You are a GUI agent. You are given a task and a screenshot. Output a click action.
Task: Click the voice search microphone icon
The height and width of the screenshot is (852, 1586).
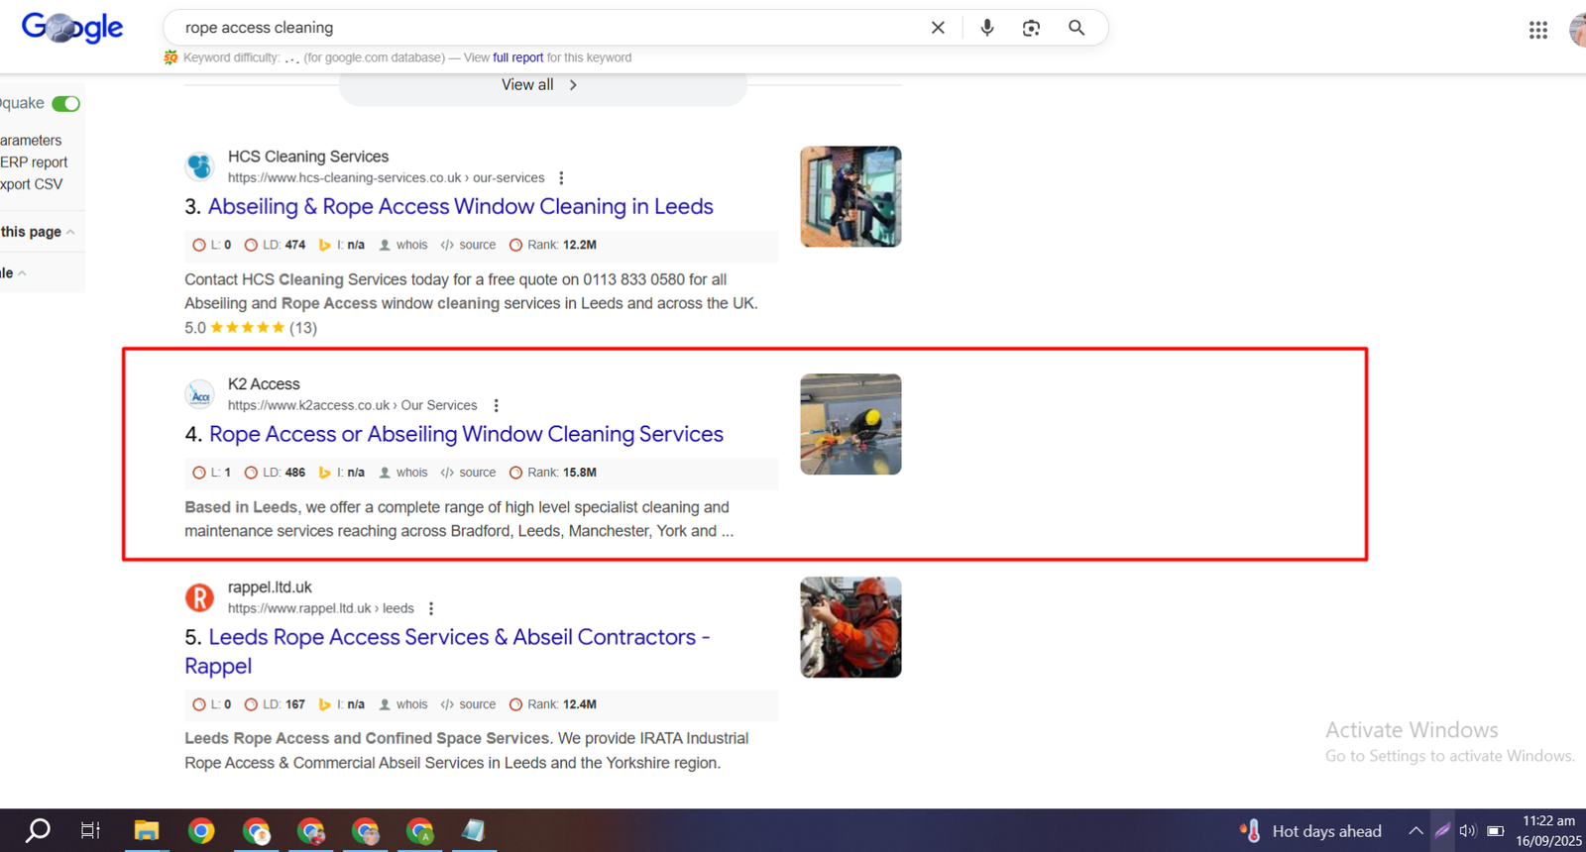(986, 28)
